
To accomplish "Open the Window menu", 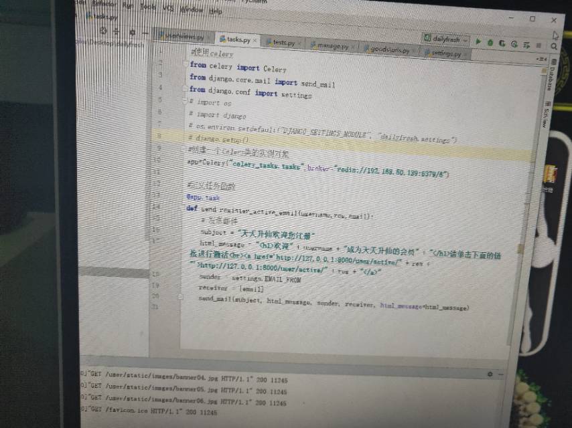I will (x=191, y=9).
